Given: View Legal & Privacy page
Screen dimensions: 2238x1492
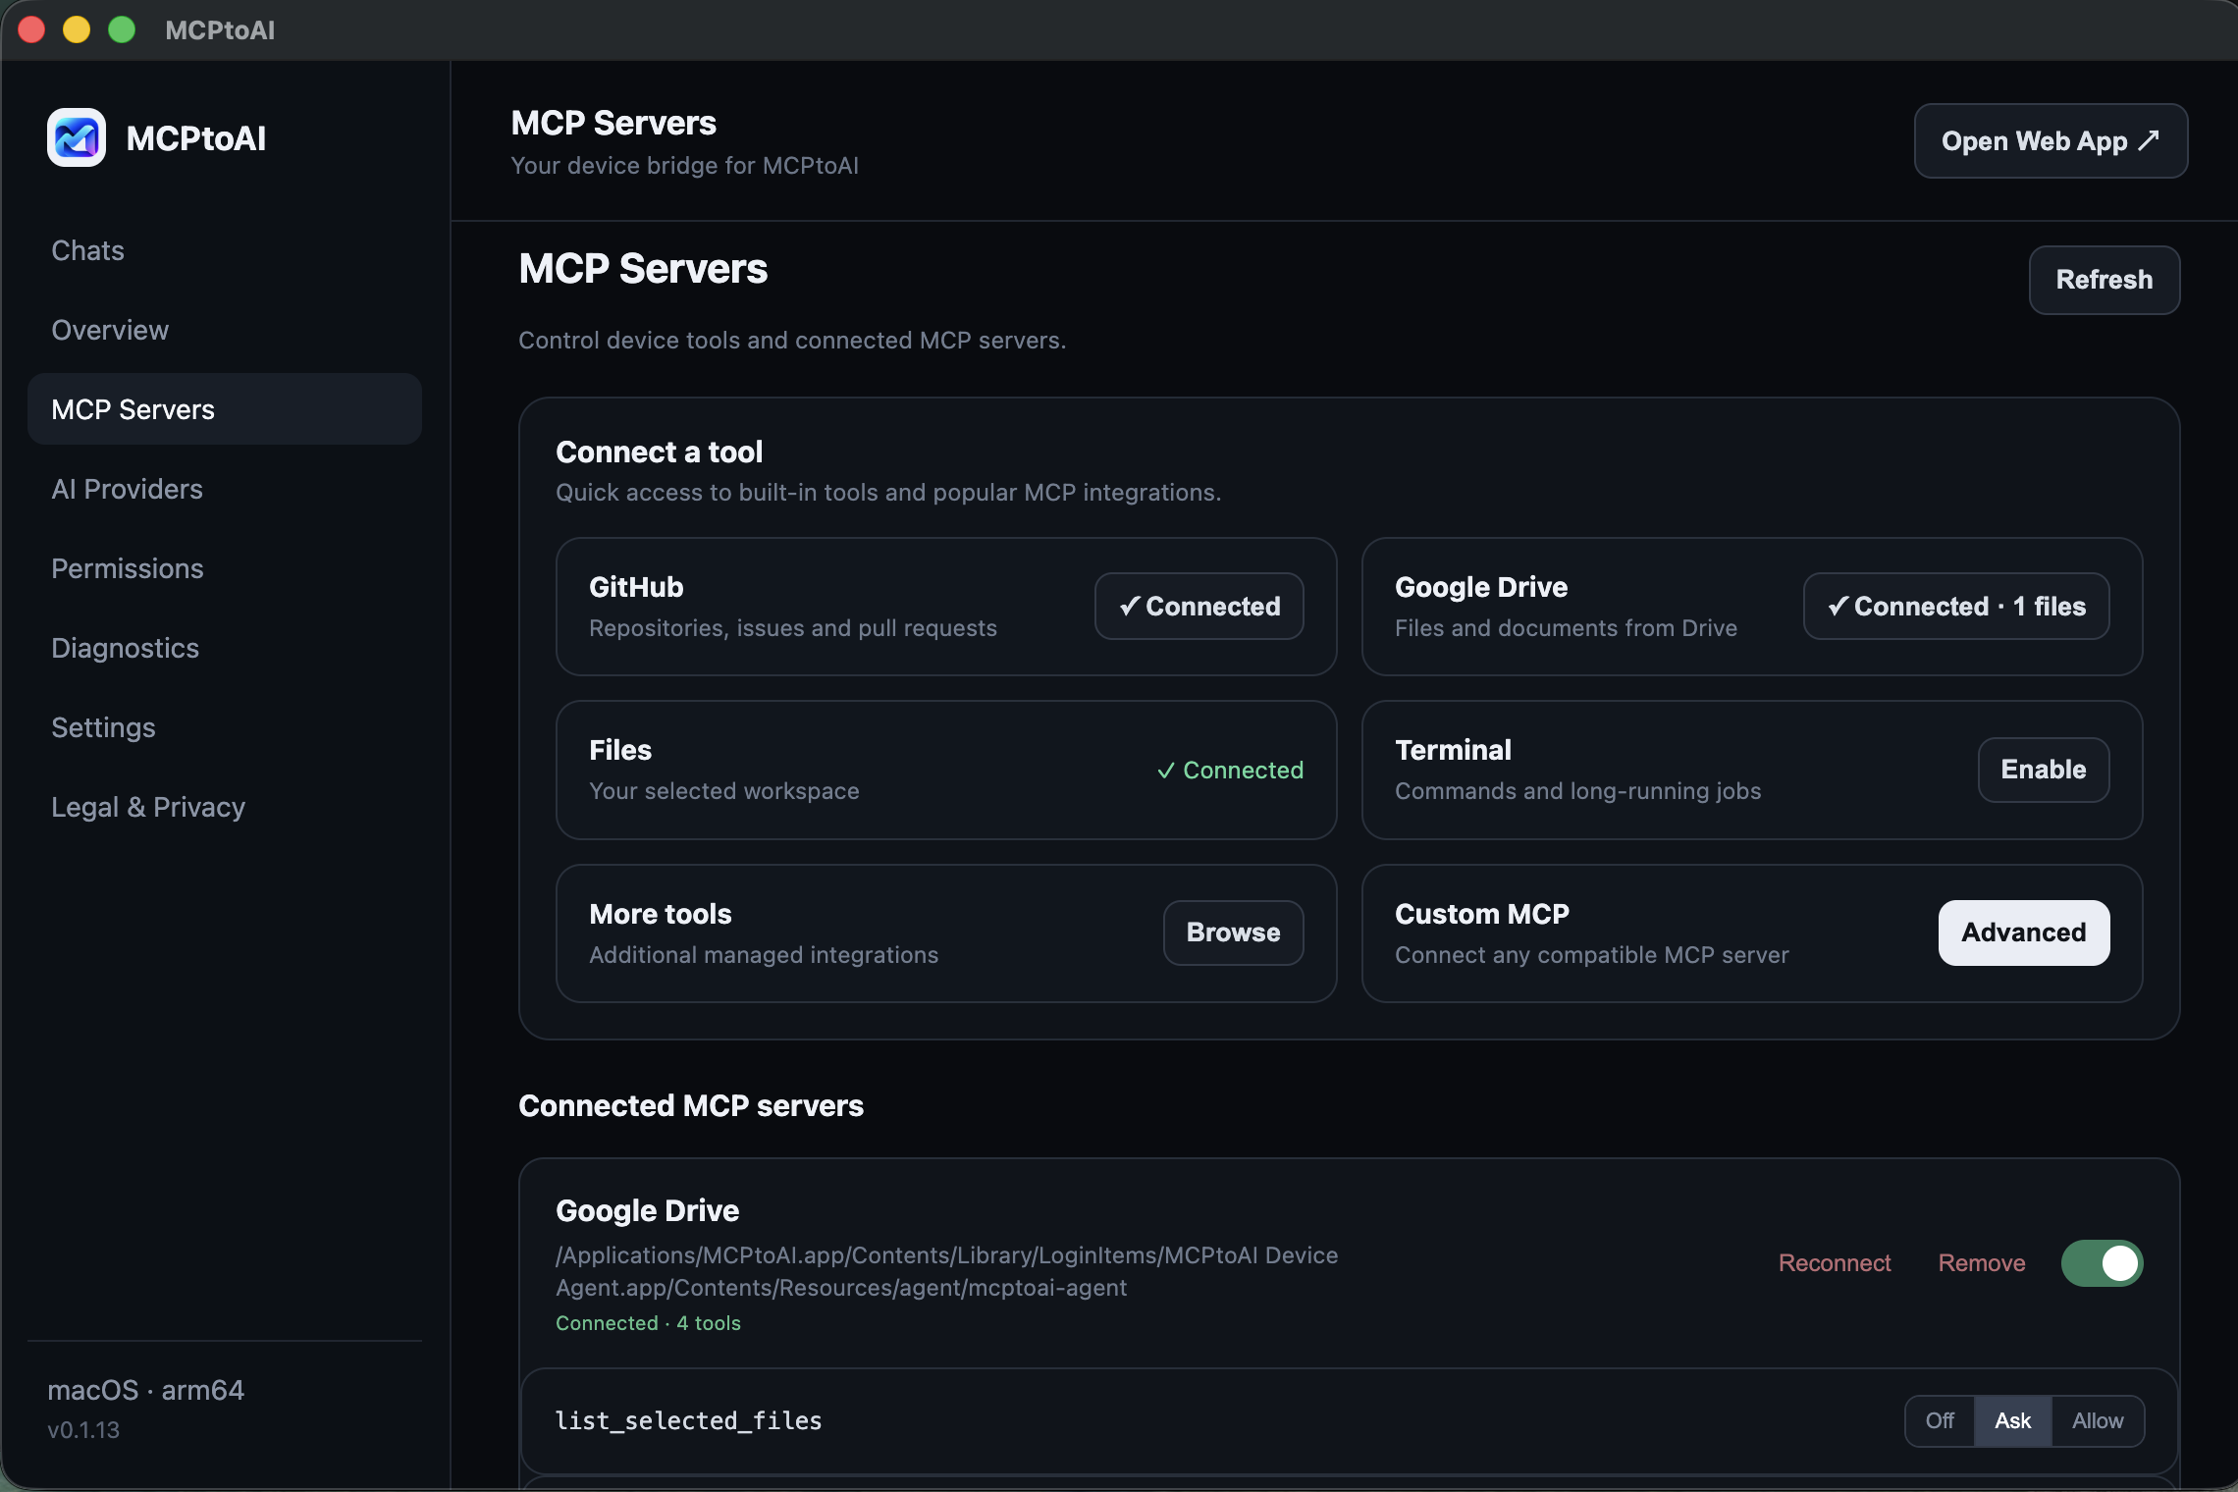Looking at the screenshot, I should (x=225, y=807).
